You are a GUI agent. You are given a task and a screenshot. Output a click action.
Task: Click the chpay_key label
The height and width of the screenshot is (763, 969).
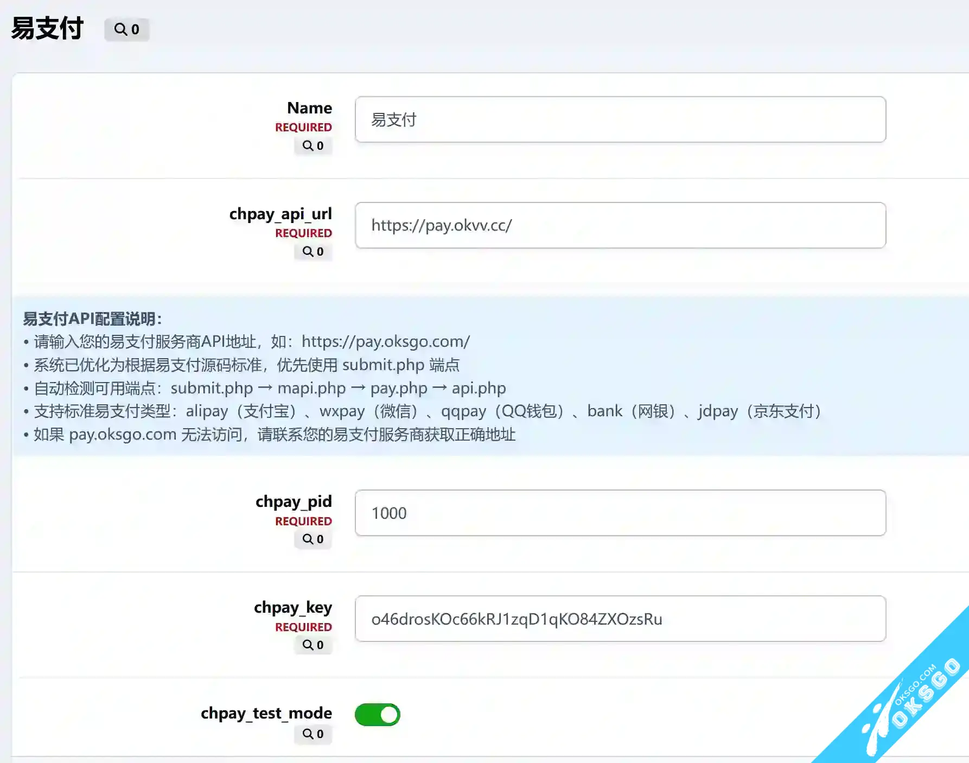(x=293, y=608)
